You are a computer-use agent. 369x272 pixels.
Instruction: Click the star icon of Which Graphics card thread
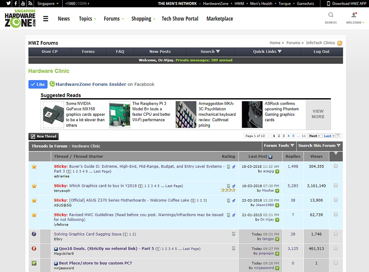[34, 186]
